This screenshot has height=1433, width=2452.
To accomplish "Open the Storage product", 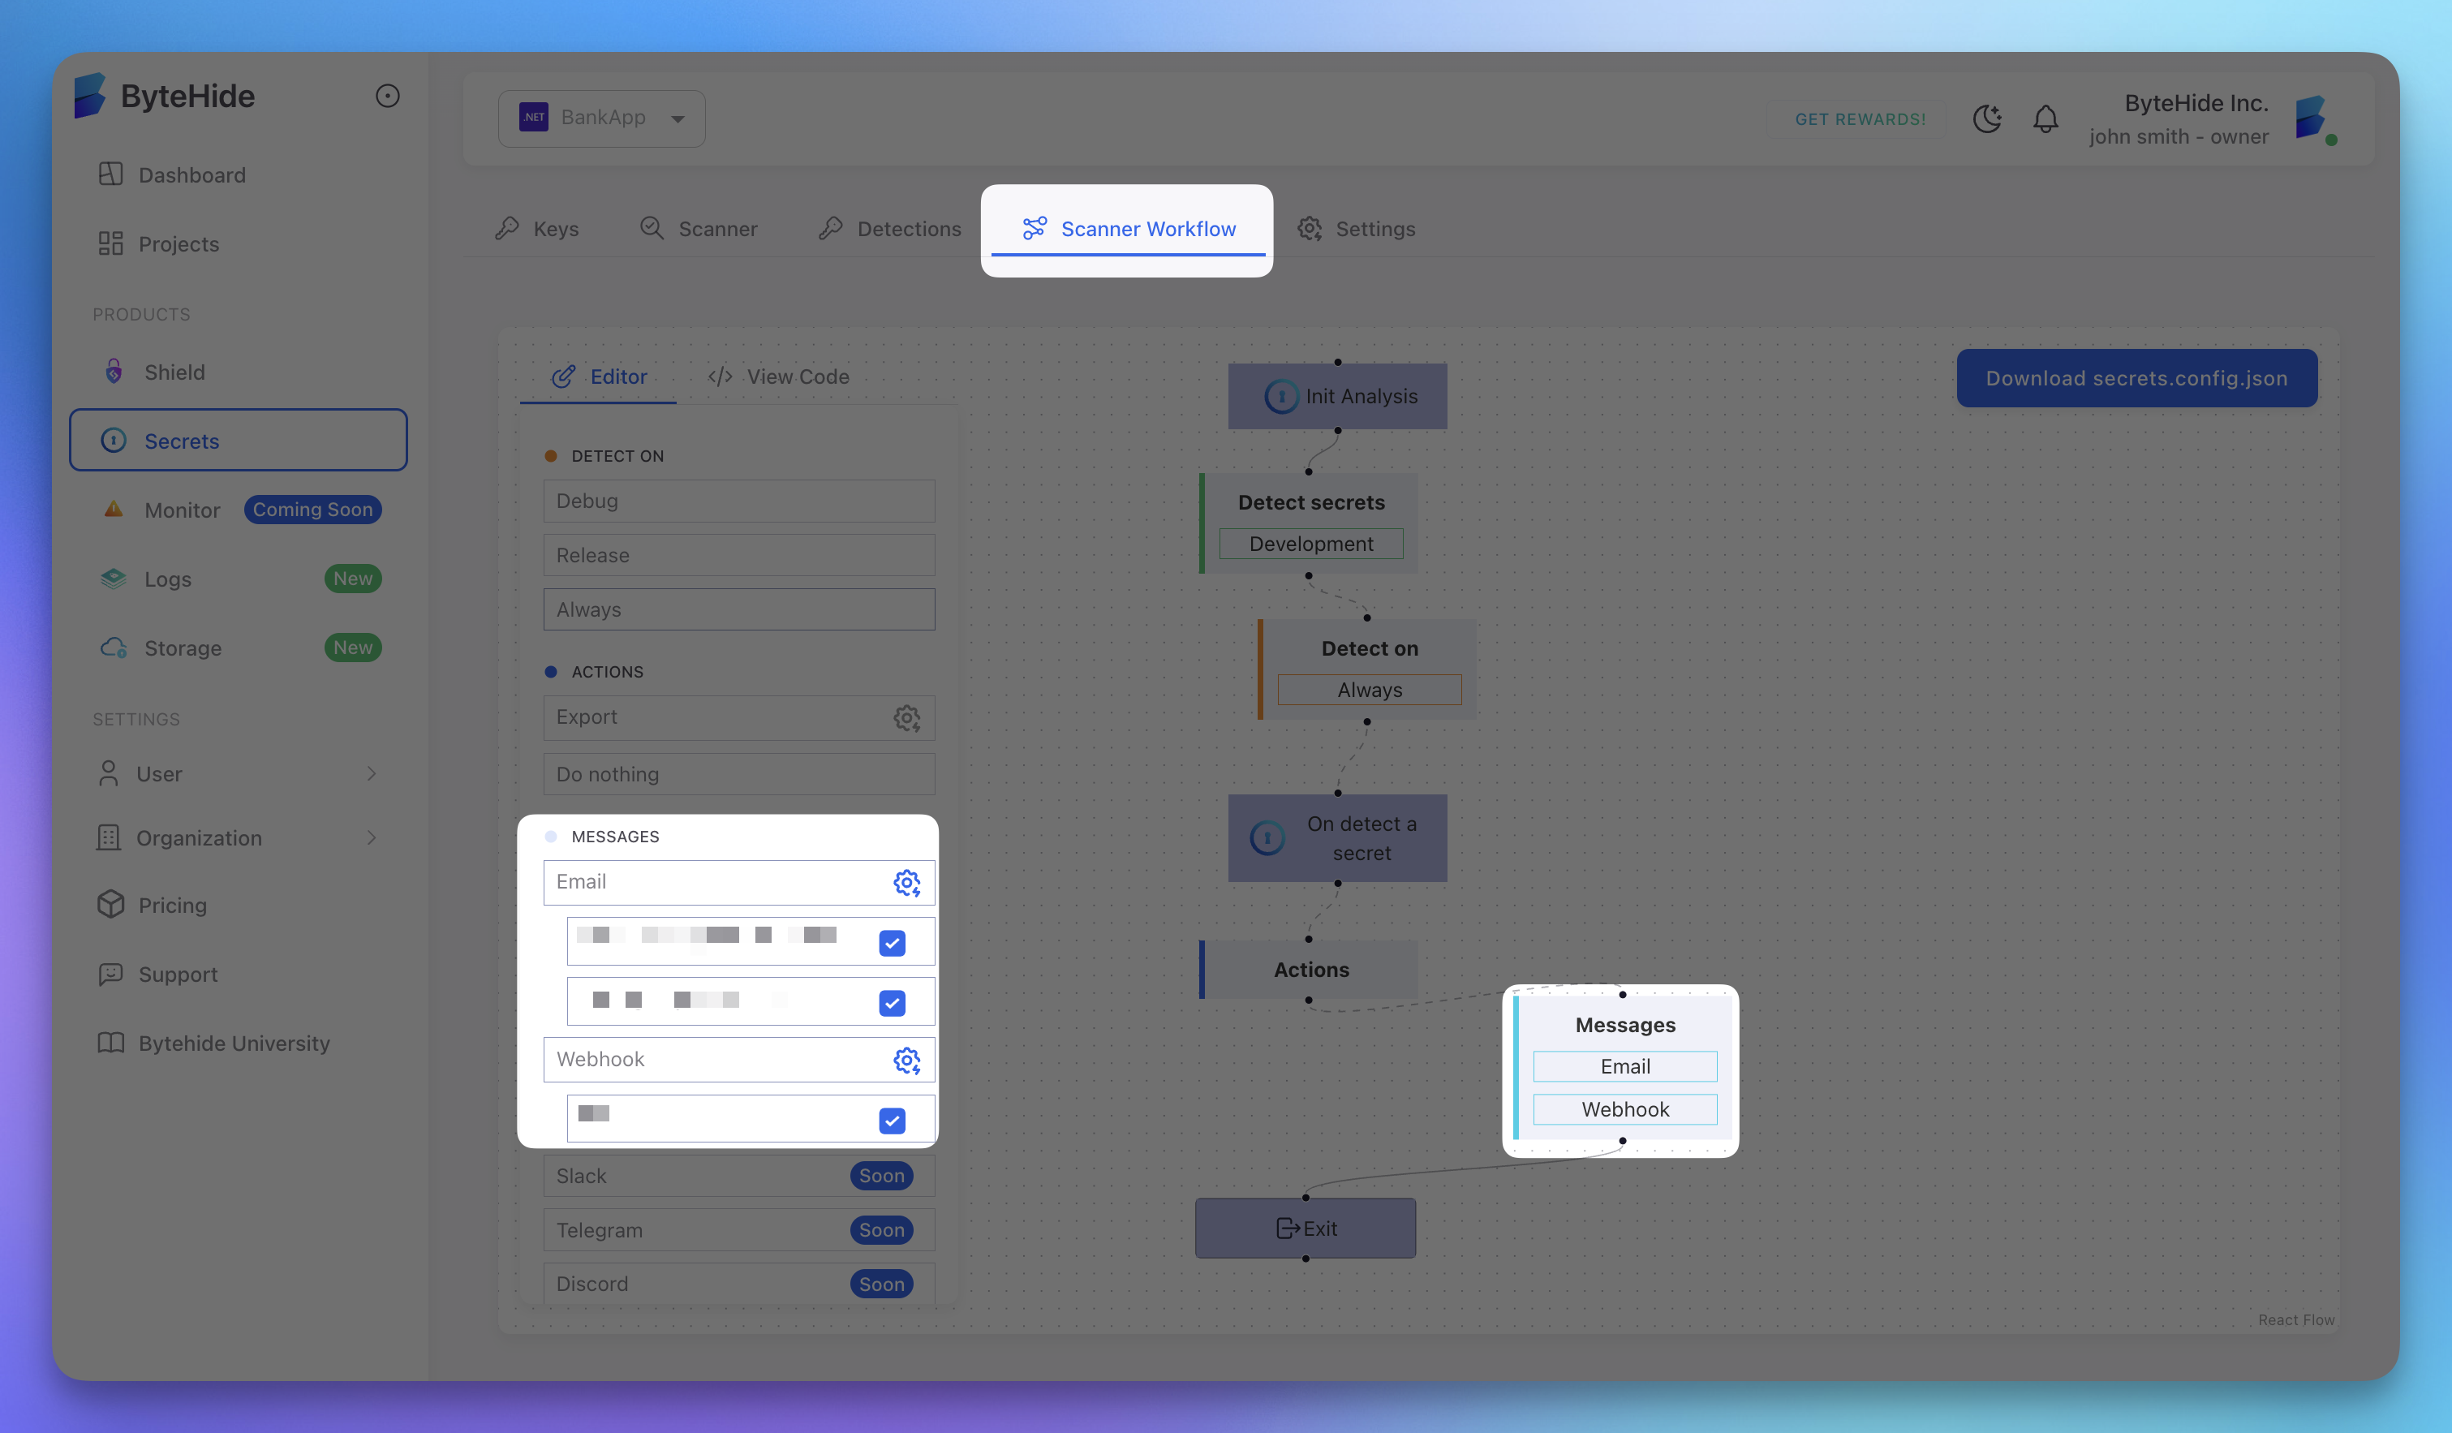I will point(183,647).
